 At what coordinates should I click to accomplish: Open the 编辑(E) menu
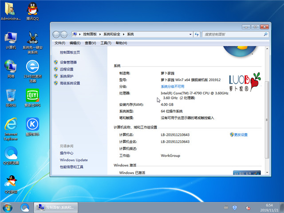[75, 43]
